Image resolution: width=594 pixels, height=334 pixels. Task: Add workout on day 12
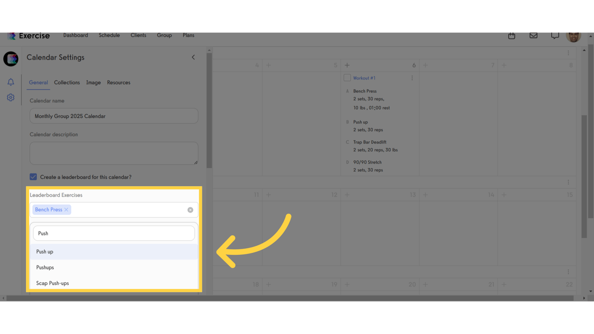click(x=268, y=195)
